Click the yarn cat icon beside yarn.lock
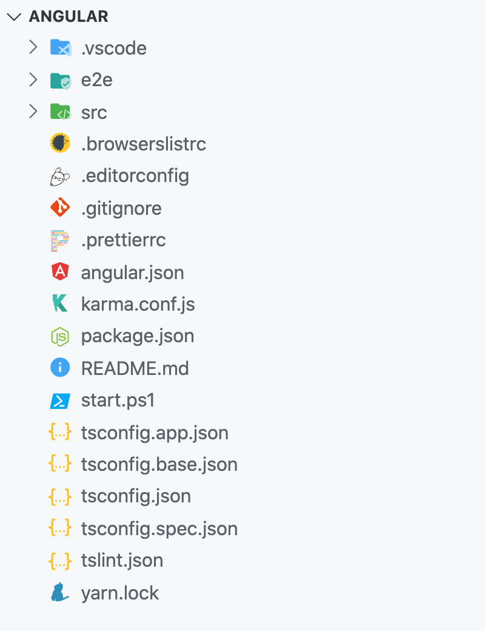Image resolution: width=485 pixels, height=631 pixels. (60, 593)
